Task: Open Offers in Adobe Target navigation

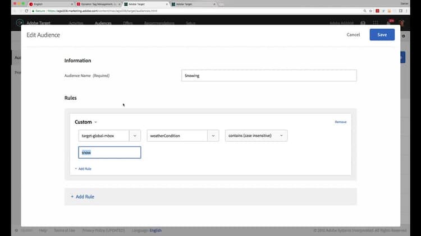Action: [127, 23]
